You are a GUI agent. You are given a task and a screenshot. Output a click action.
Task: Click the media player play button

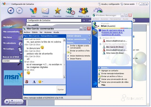7,102
